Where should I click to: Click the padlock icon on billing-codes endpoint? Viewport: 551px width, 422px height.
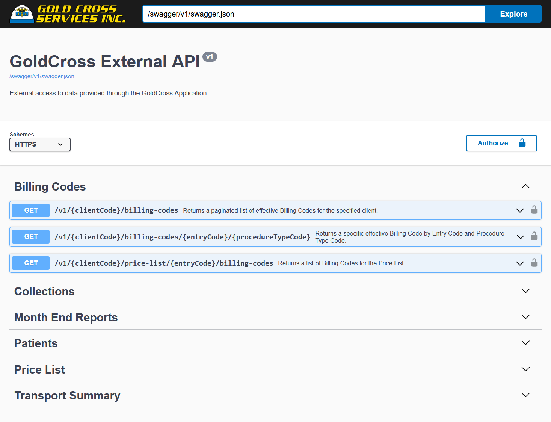[x=534, y=210]
